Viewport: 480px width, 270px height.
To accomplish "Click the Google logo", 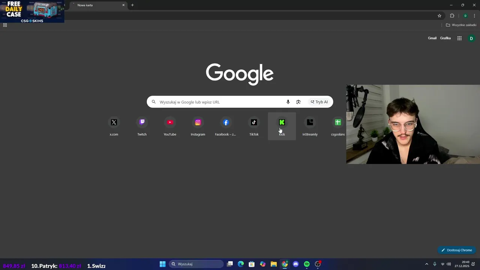I will pyautogui.click(x=240, y=74).
